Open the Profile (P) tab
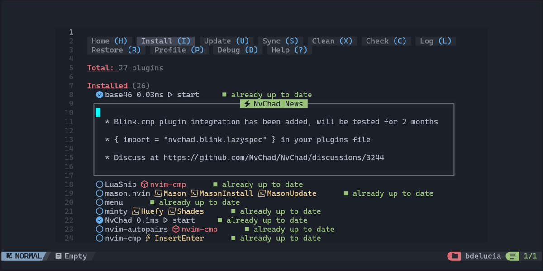Screen dimensions: 543x271 [x=179, y=50]
